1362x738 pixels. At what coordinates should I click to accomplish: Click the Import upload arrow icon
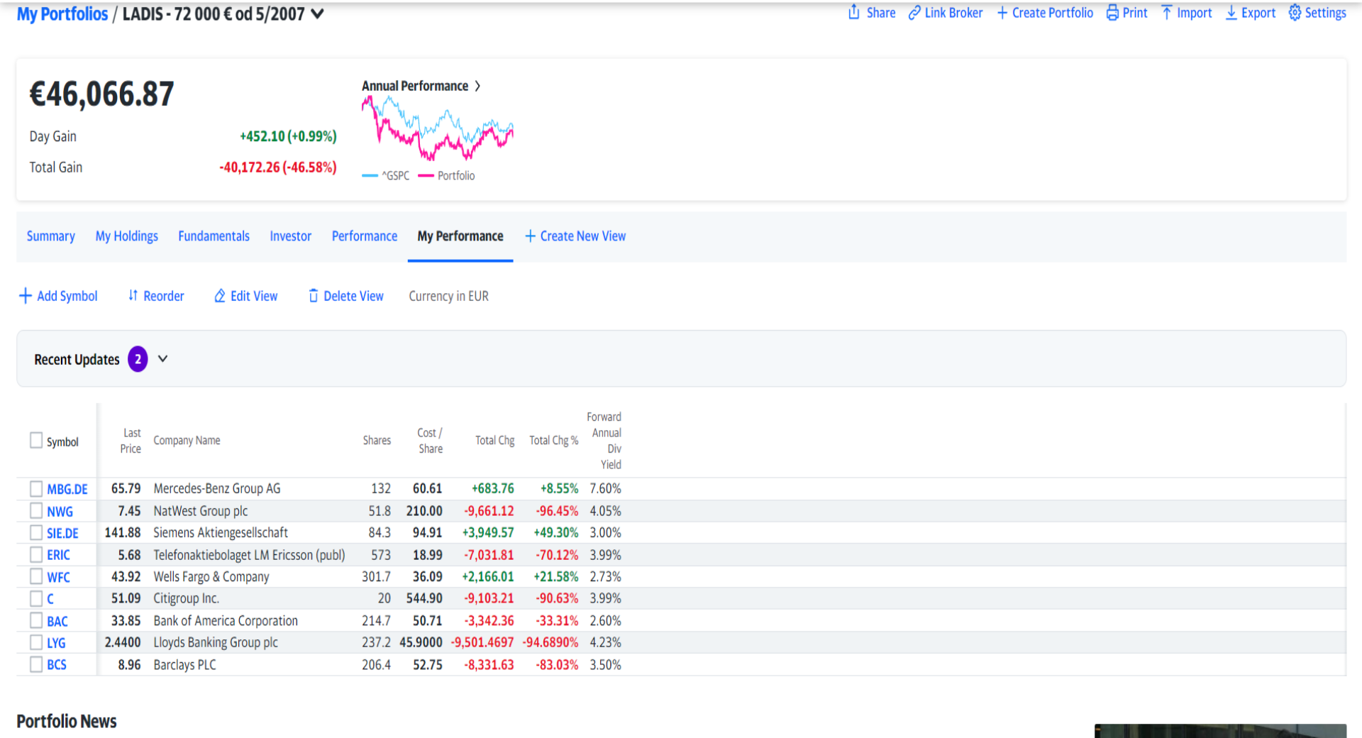click(1167, 13)
